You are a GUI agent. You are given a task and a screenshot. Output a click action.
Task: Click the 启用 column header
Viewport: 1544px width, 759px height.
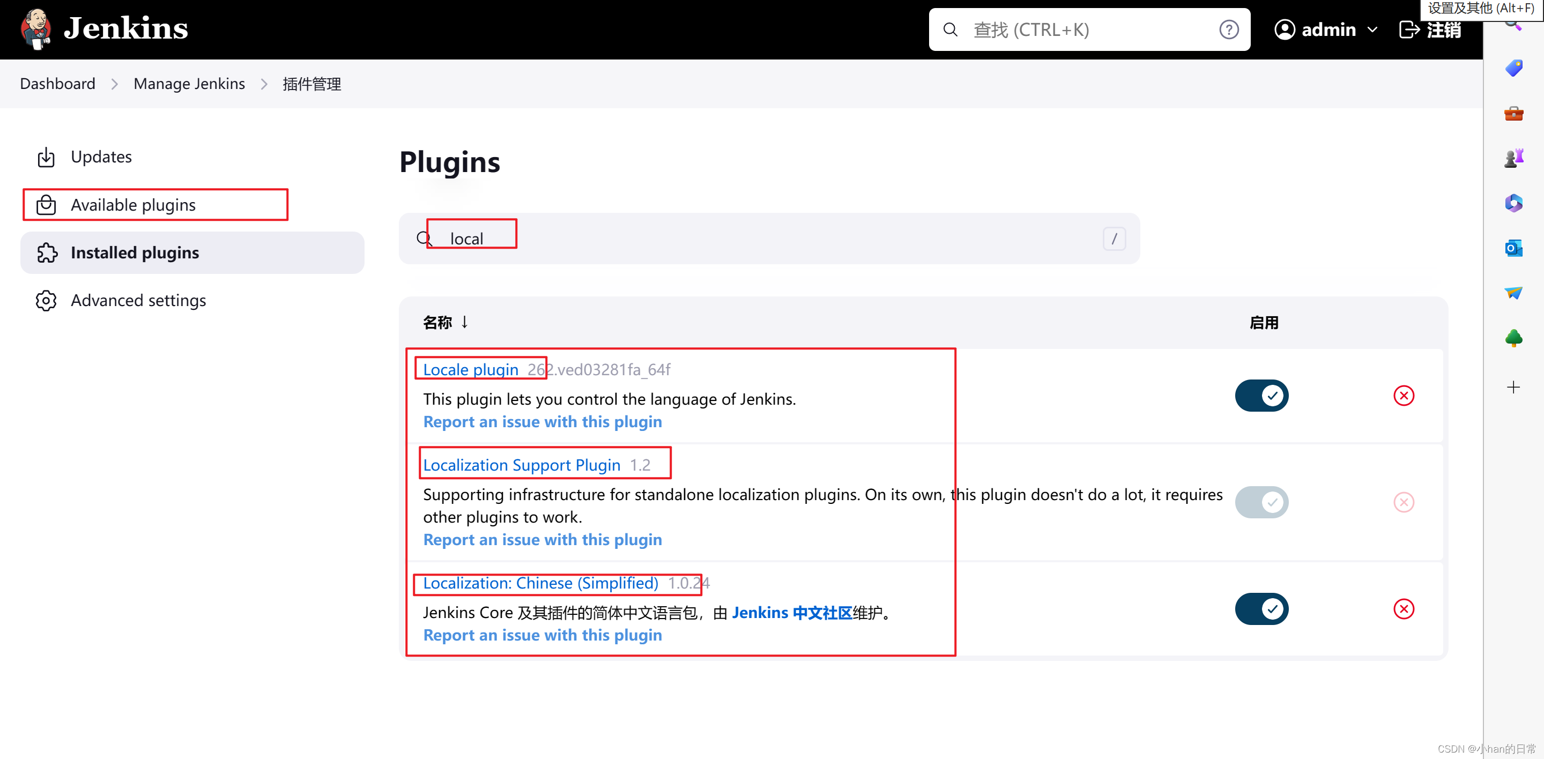(x=1264, y=322)
